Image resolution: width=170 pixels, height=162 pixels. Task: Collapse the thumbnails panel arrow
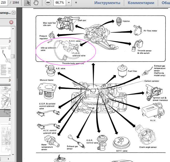pyautogui.click(x=13, y=13)
